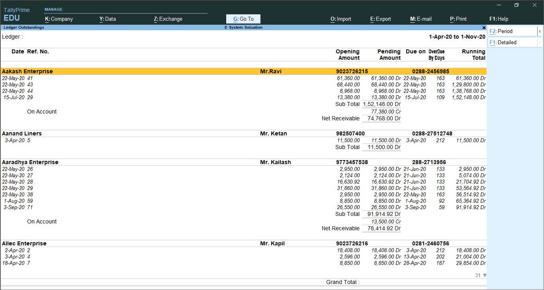The width and height of the screenshot is (544, 290).
Task: Select the Aakash Enterprise ledger row
Action: [x=27, y=71]
